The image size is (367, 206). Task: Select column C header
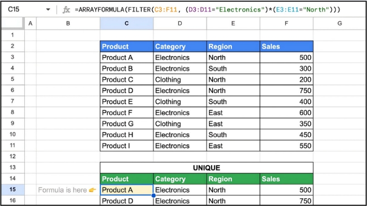coord(127,23)
